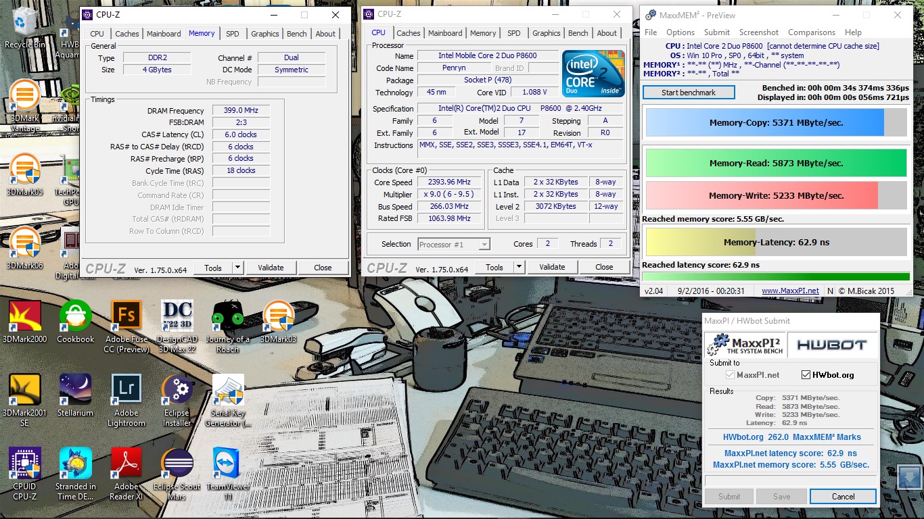Screen dimensions: 924x519
Task: Click the Core Speed value field
Action: pyautogui.click(x=449, y=182)
